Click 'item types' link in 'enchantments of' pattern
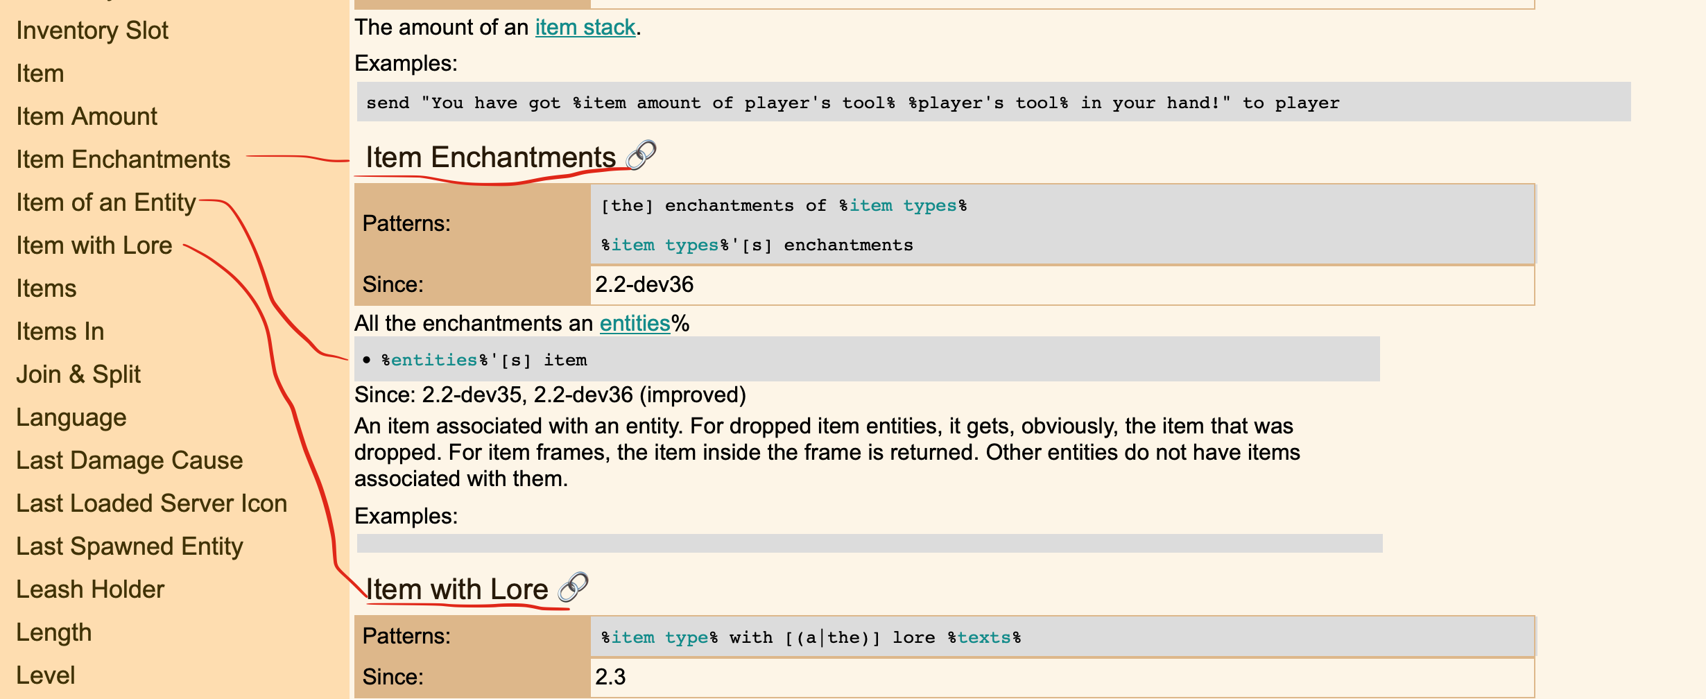This screenshot has width=1706, height=699. (903, 205)
